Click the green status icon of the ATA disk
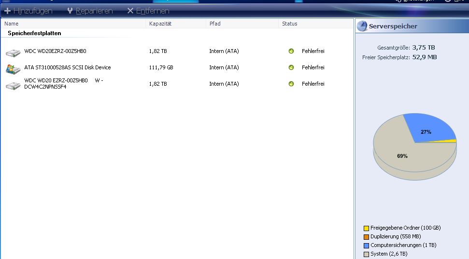The image size is (469, 259). pos(291,67)
